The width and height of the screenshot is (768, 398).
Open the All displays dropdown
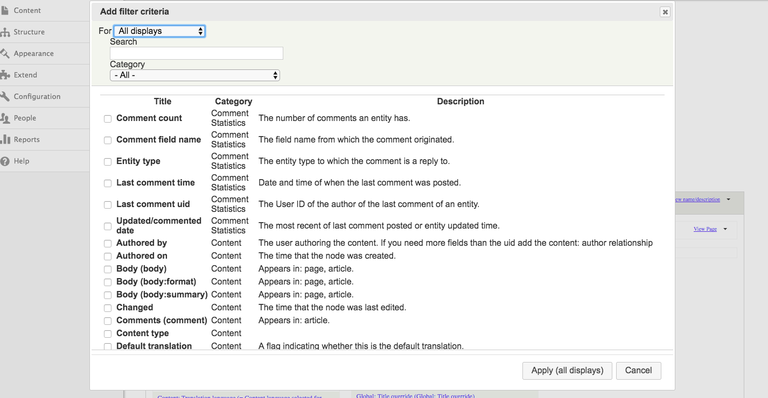coord(159,31)
